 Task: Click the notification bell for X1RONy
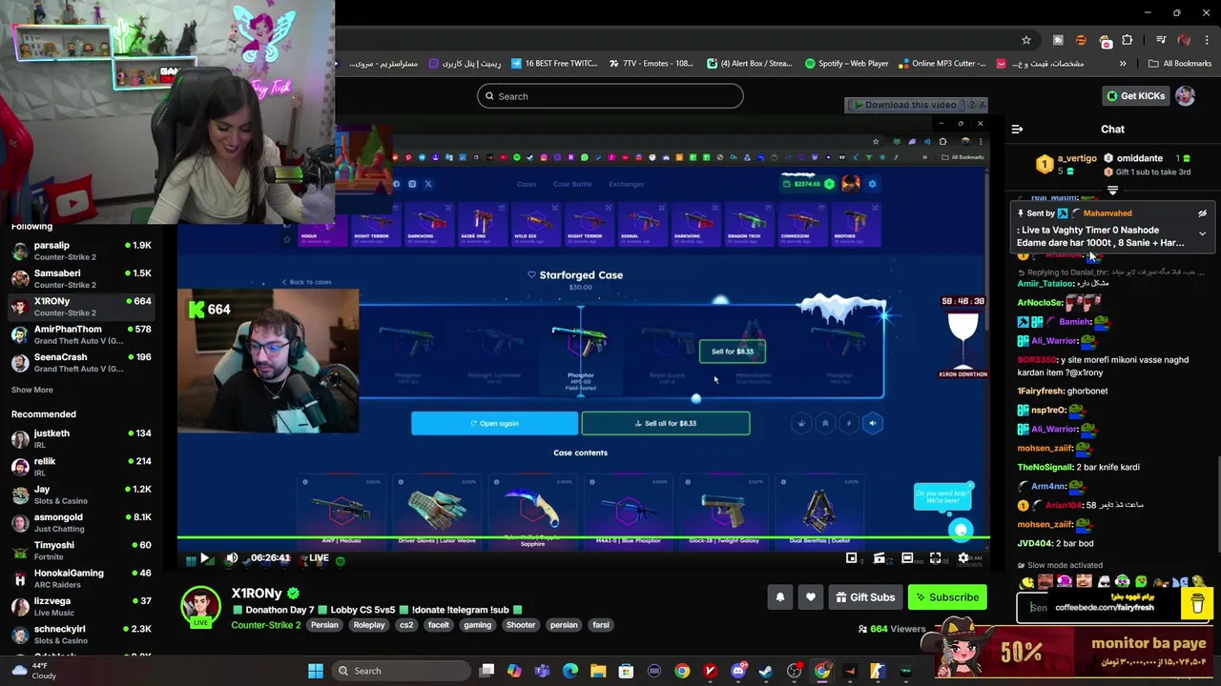[780, 597]
